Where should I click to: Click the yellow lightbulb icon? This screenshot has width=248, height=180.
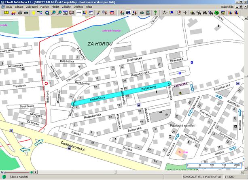coord(34,13)
